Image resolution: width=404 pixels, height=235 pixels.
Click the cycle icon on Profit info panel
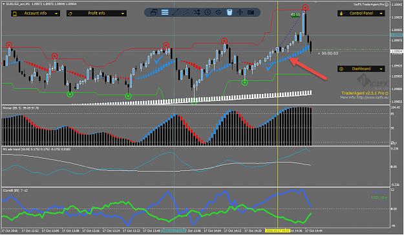tap(70, 14)
